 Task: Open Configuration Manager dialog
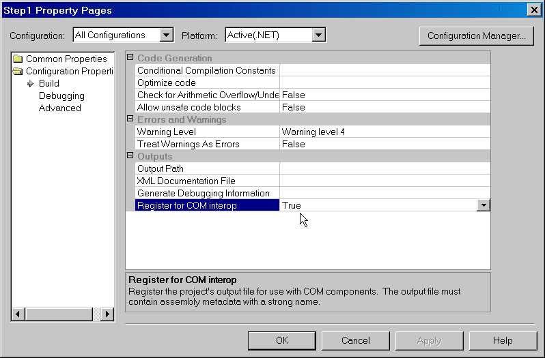click(476, 35)
